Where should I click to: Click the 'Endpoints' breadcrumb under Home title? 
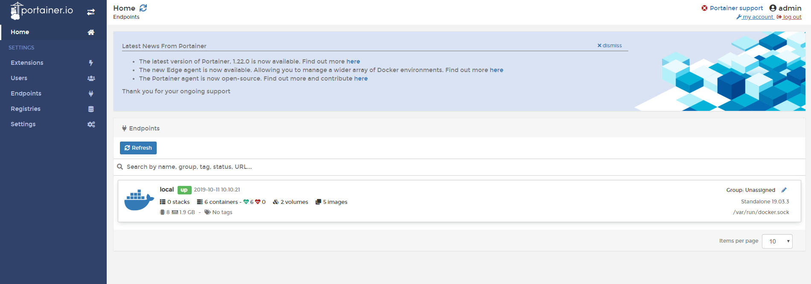point(126,17)
